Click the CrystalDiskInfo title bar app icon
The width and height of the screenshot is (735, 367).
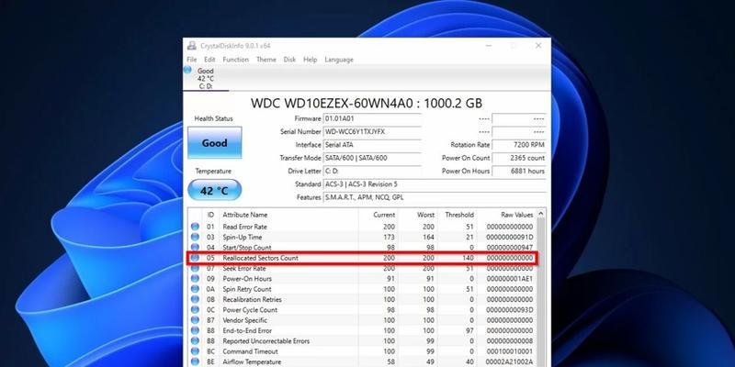(x=192, y=45)
